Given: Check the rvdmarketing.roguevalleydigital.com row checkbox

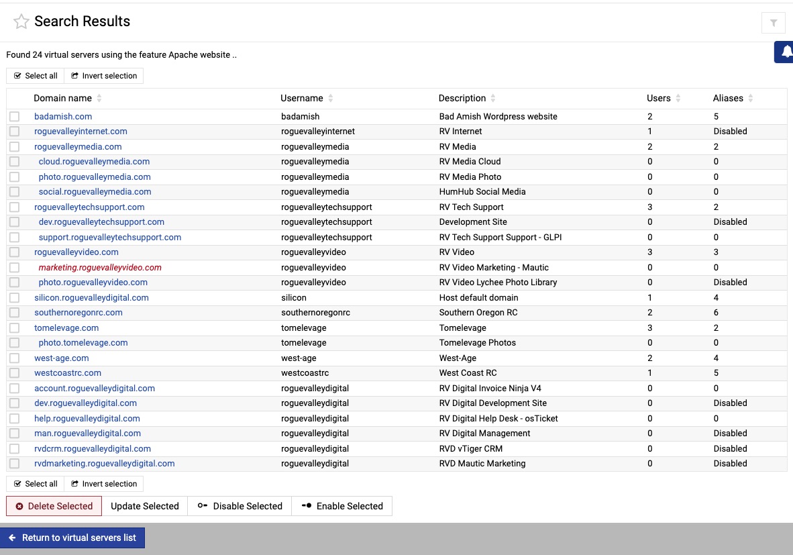Looking at the screenshot, I should click(x=14, y=464).
